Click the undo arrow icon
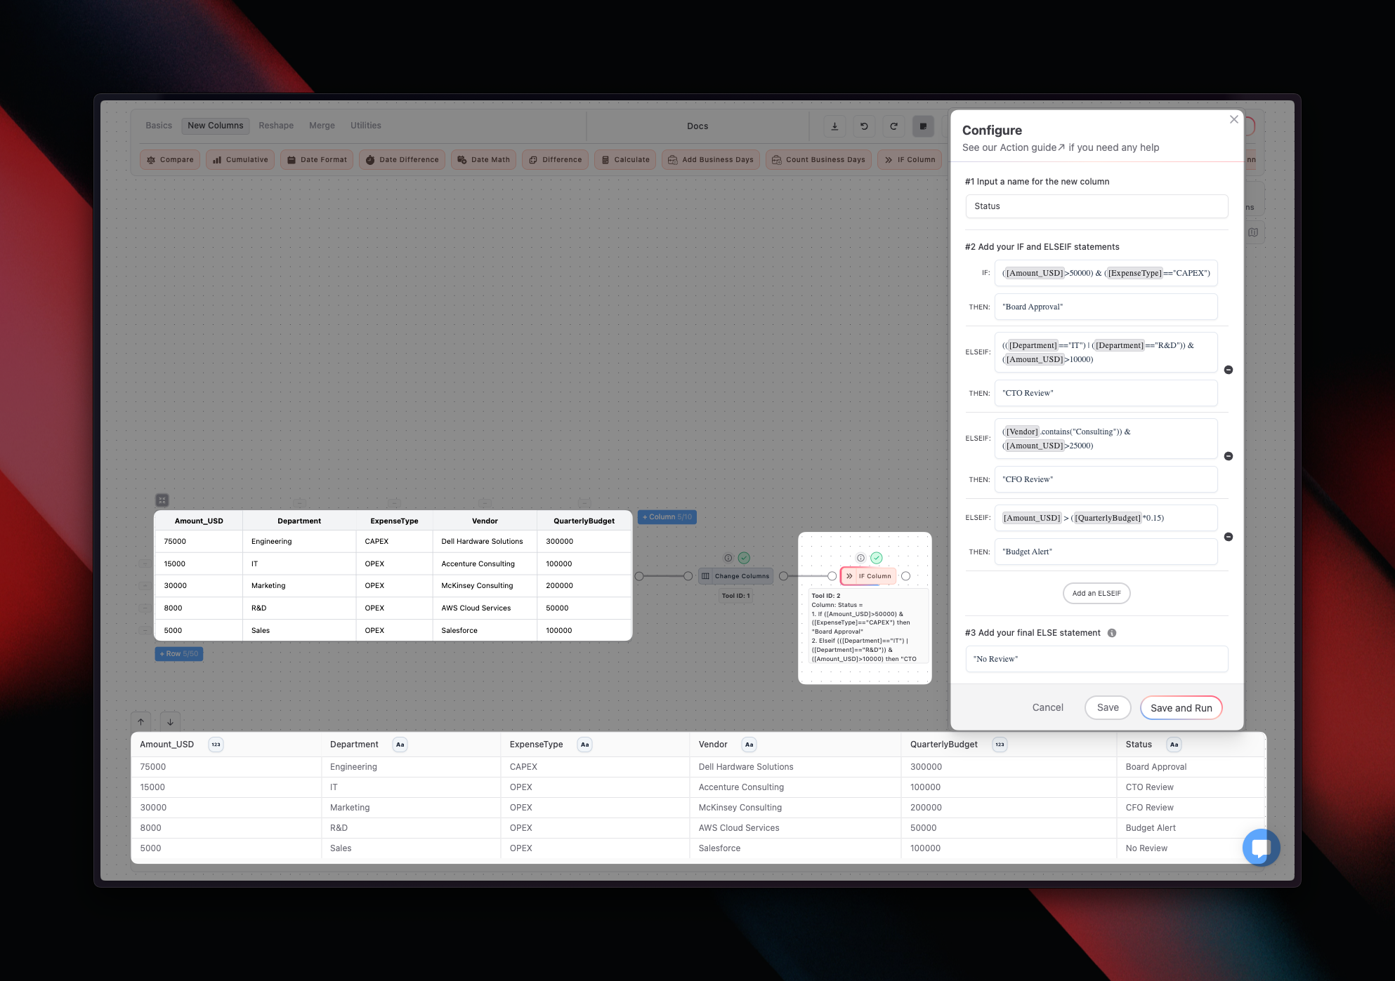 tap(864, 126)
